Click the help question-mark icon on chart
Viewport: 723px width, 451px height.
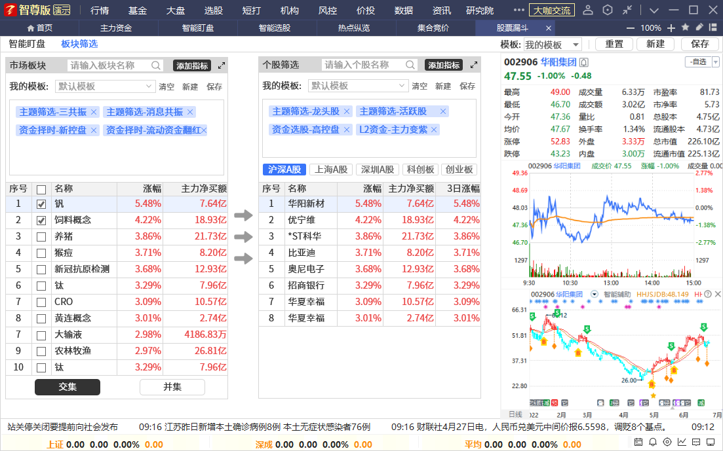click(x=708, y=294)
